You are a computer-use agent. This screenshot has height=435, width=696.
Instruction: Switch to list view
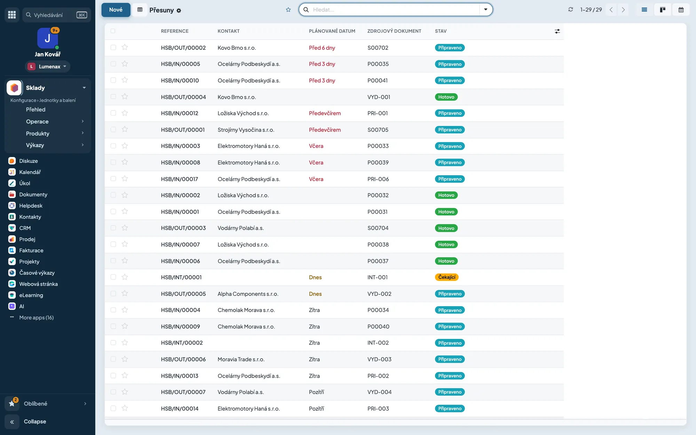(644, 10)
